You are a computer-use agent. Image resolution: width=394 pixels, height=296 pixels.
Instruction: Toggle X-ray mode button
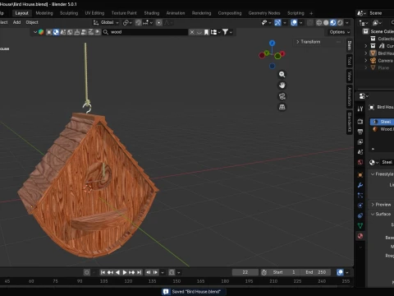click(310, 22)
